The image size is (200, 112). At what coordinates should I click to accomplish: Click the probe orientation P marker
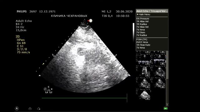click(91, 21)
